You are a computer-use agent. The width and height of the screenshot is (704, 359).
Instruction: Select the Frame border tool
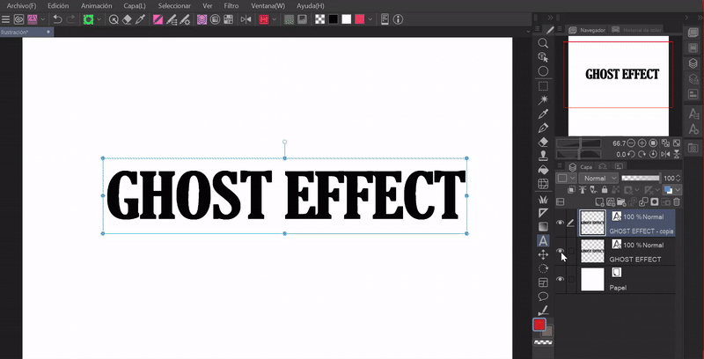(543, 282)
